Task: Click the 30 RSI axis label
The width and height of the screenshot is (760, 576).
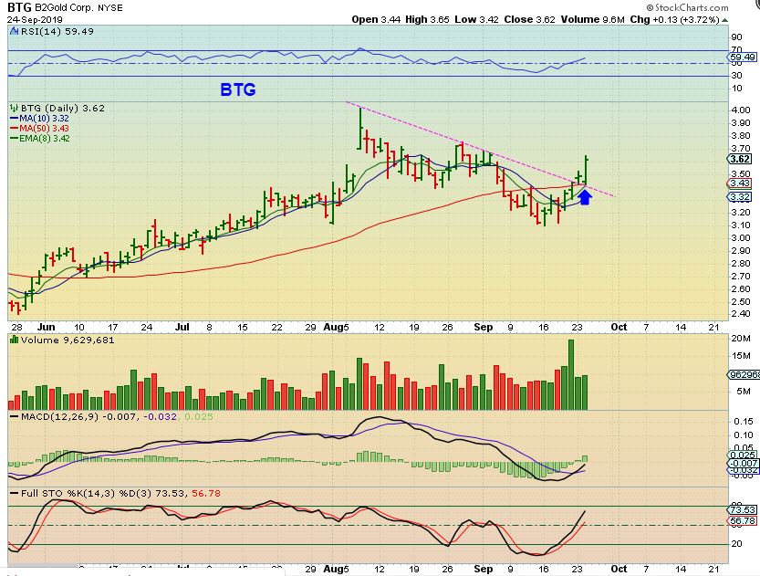Action: (x=736, y=75)
